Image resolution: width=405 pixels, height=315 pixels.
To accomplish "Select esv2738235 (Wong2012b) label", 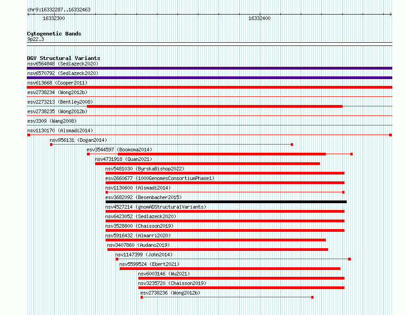I will [x=57, y=111].
